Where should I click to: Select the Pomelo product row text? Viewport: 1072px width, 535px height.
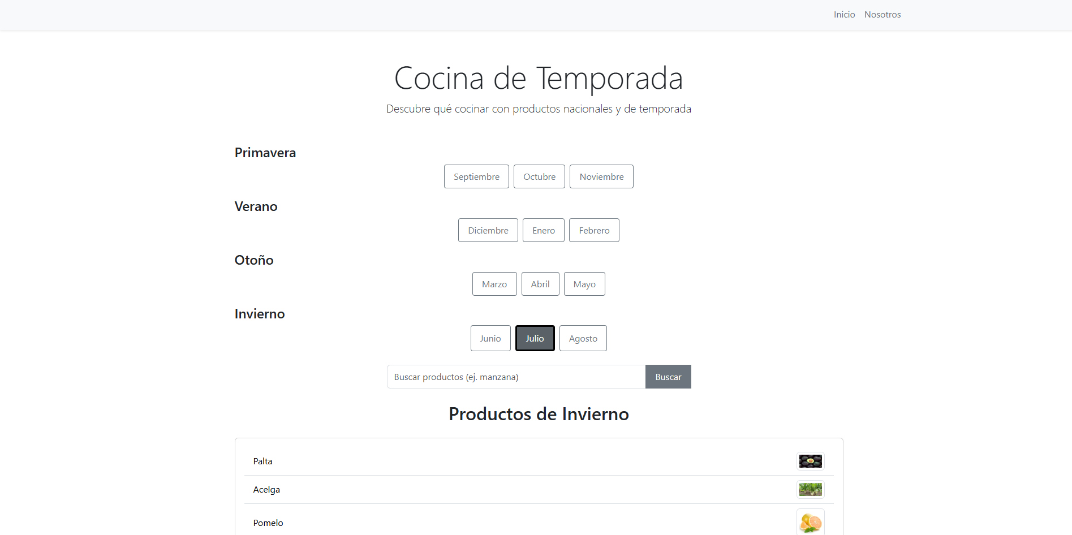[268, 523]
